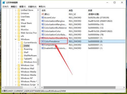Viewport: 127px width, 94px height.
Task: Expand the Windows NT tree node
Action: click(x=15, y=78)
